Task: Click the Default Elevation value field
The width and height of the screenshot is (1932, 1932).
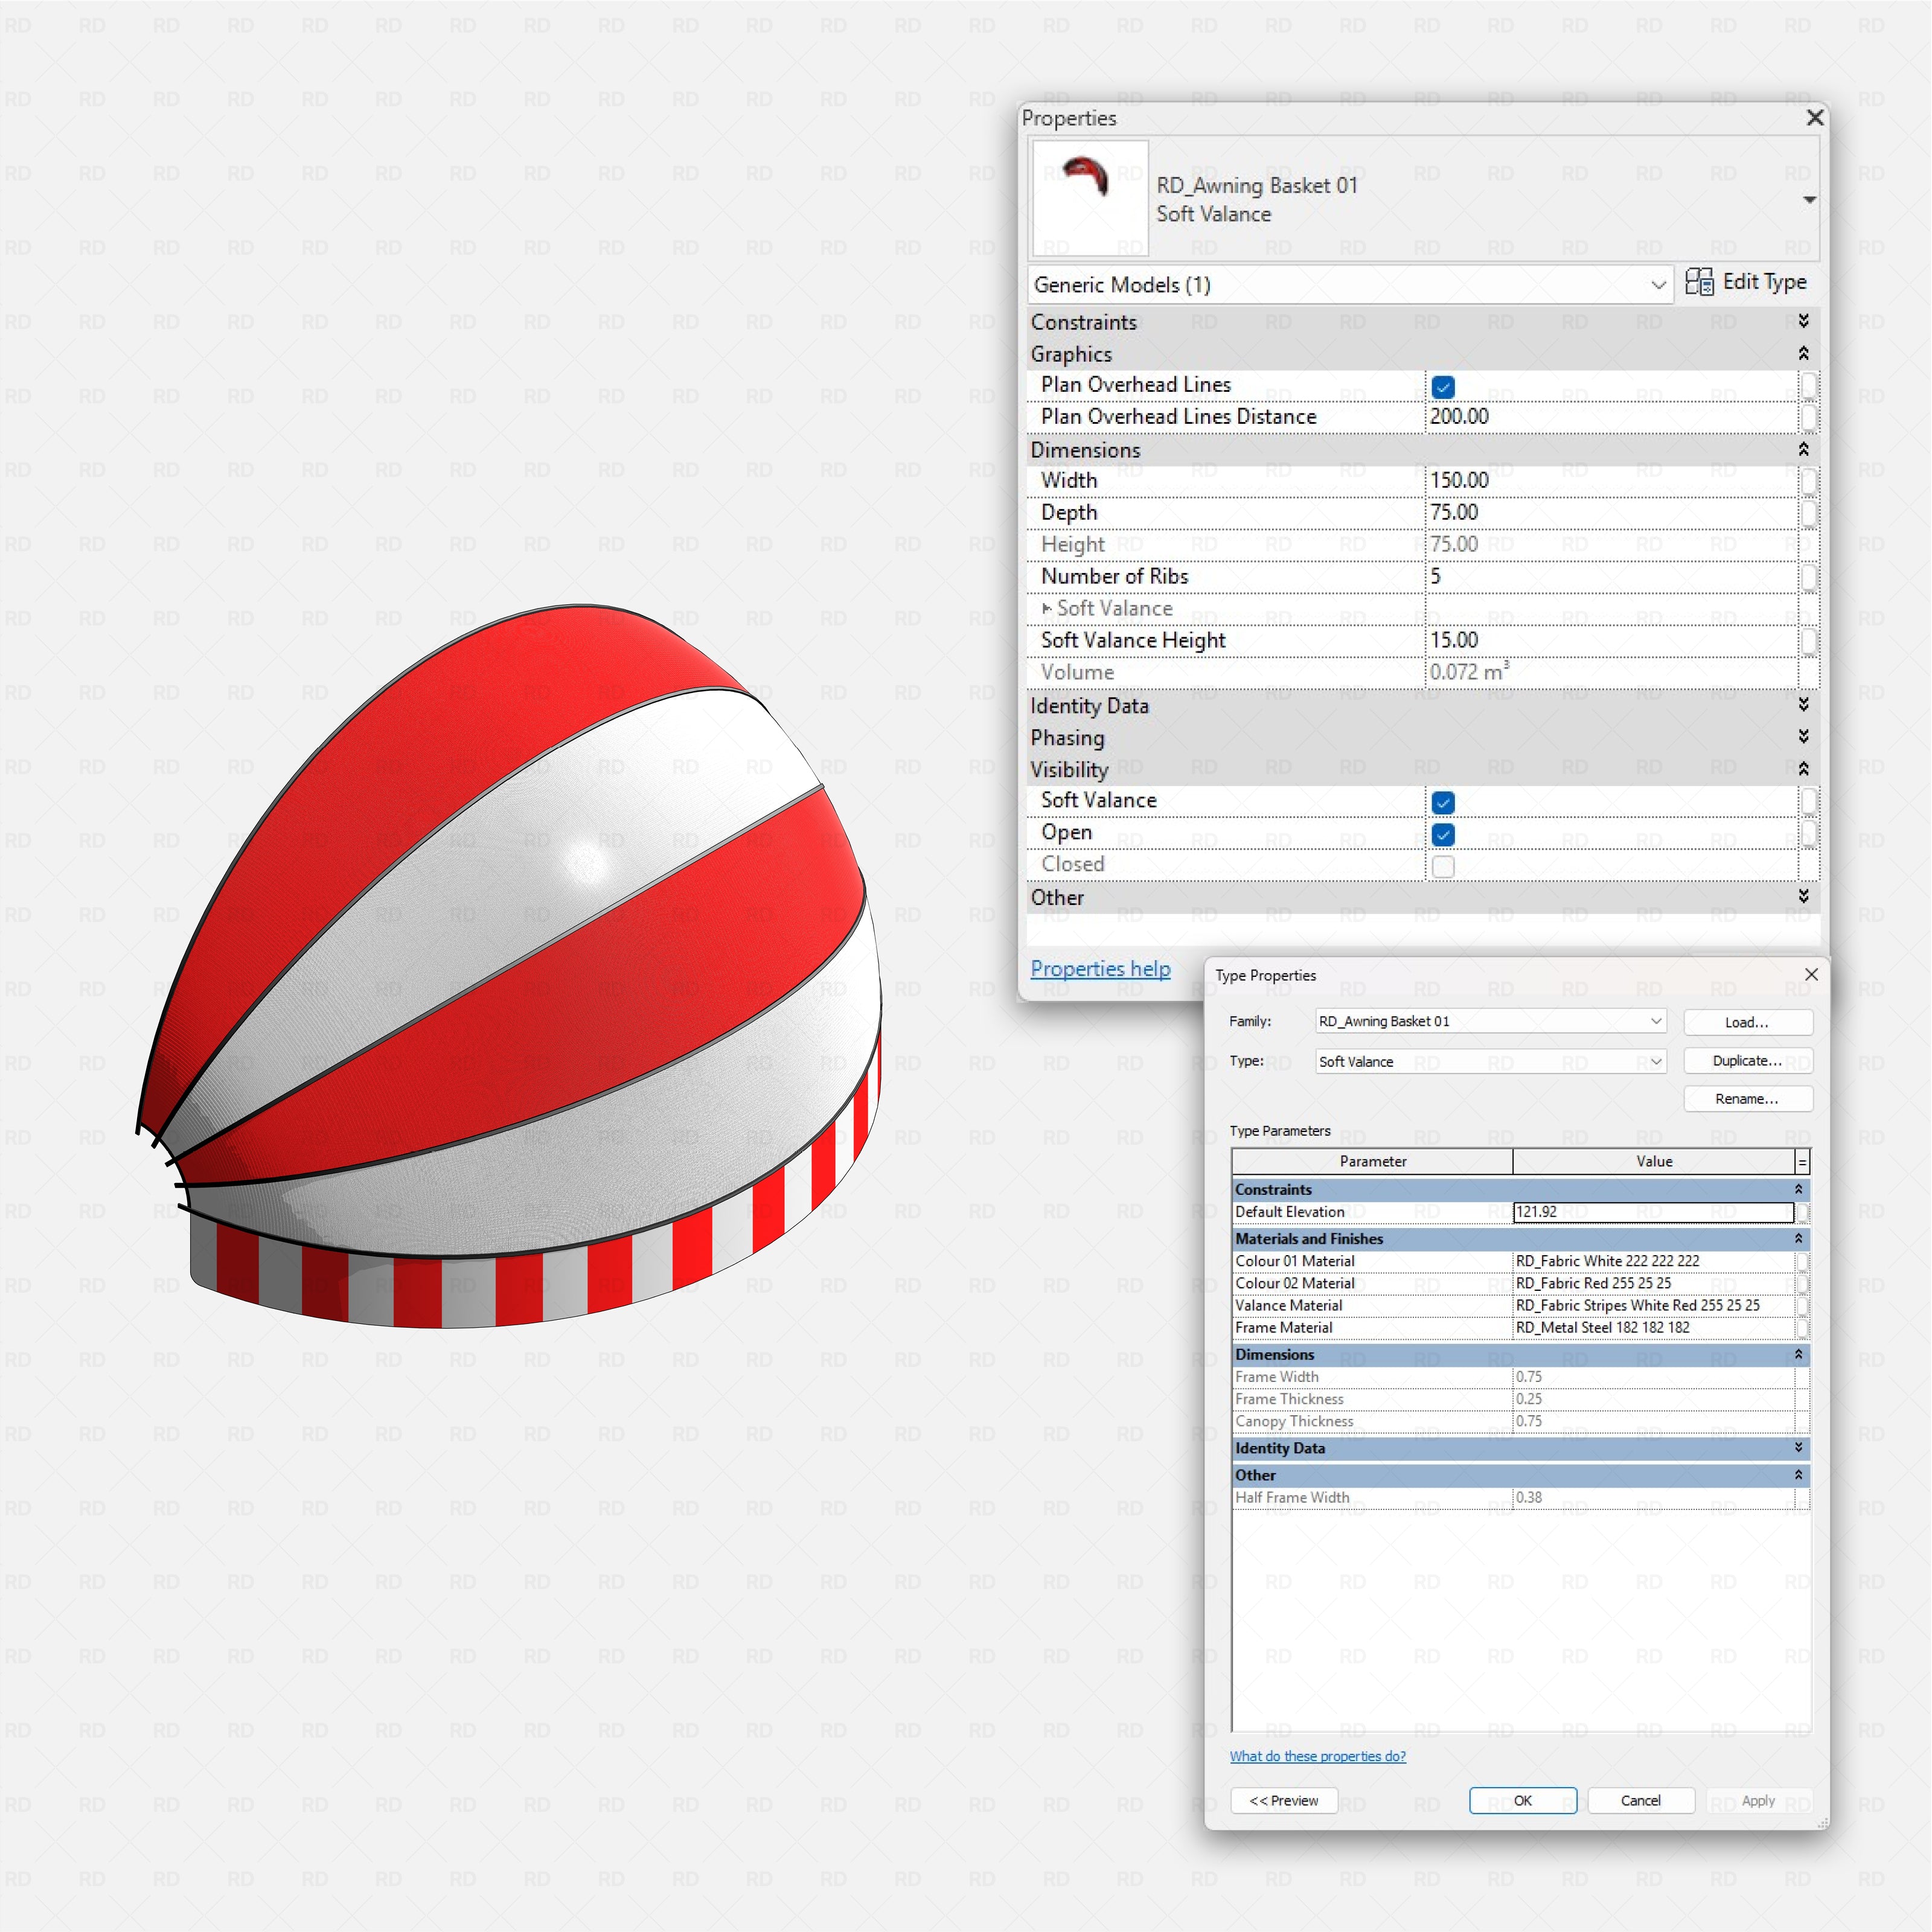Action: coord(1653,1211)
